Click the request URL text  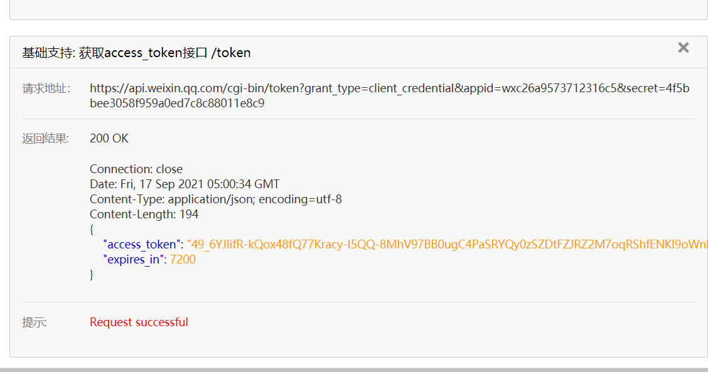tap(389, 96)
